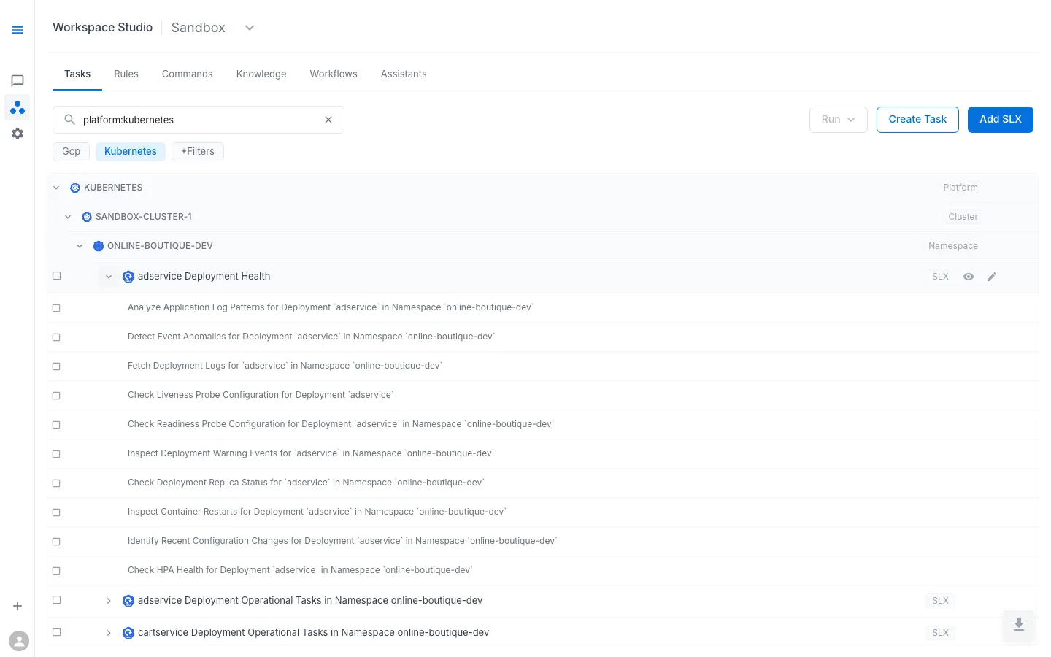Click the download icon at the bottom right
1051x657 pixels.
[1018, 626]
